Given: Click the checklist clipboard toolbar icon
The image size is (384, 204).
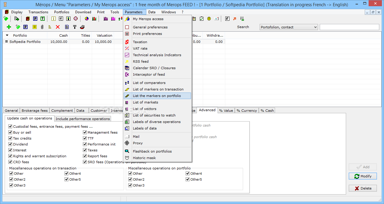Looking at the screenshot, I should pyautogui.click(x=202, y=19).
